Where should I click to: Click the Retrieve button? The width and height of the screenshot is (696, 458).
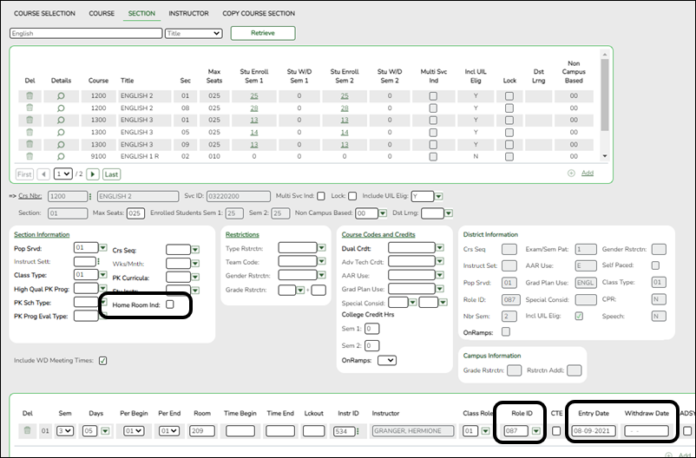(263, 33)
